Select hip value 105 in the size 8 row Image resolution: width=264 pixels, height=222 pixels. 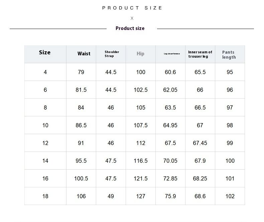pyautogui.click(x=141, y=108)
